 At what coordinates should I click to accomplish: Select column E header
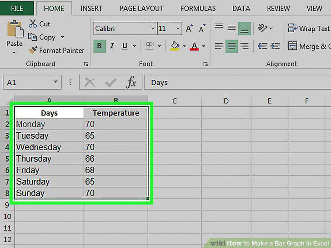269,101
